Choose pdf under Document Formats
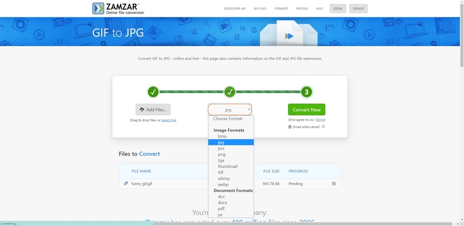The width and height of the screenshot is (464, 226). point(221,209)
